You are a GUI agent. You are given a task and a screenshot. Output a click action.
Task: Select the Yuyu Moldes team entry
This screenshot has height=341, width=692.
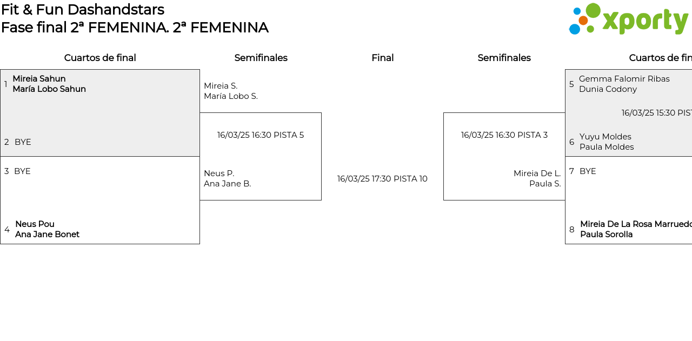(x=606, y=142)
